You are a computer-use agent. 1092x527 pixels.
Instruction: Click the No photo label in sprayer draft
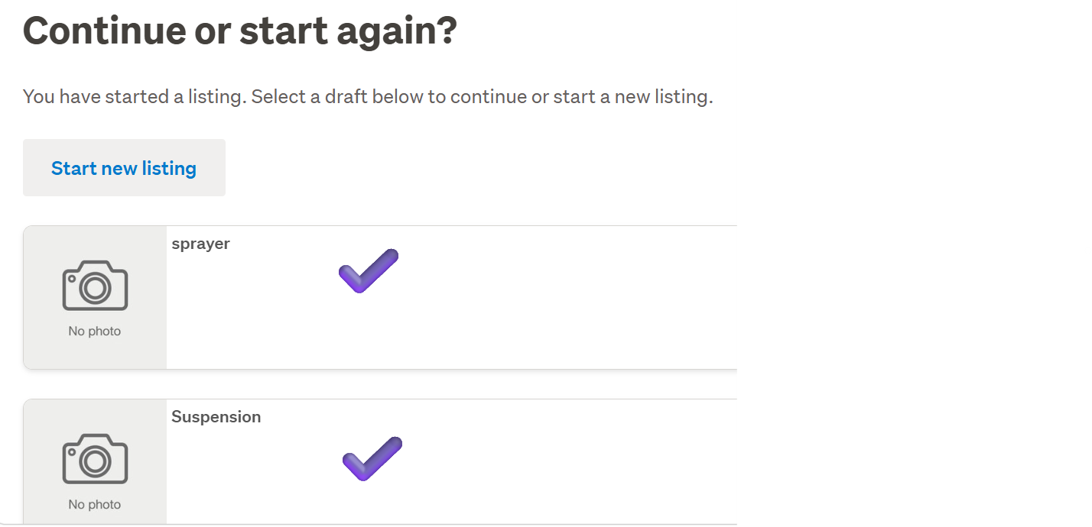tap(95, 331)
